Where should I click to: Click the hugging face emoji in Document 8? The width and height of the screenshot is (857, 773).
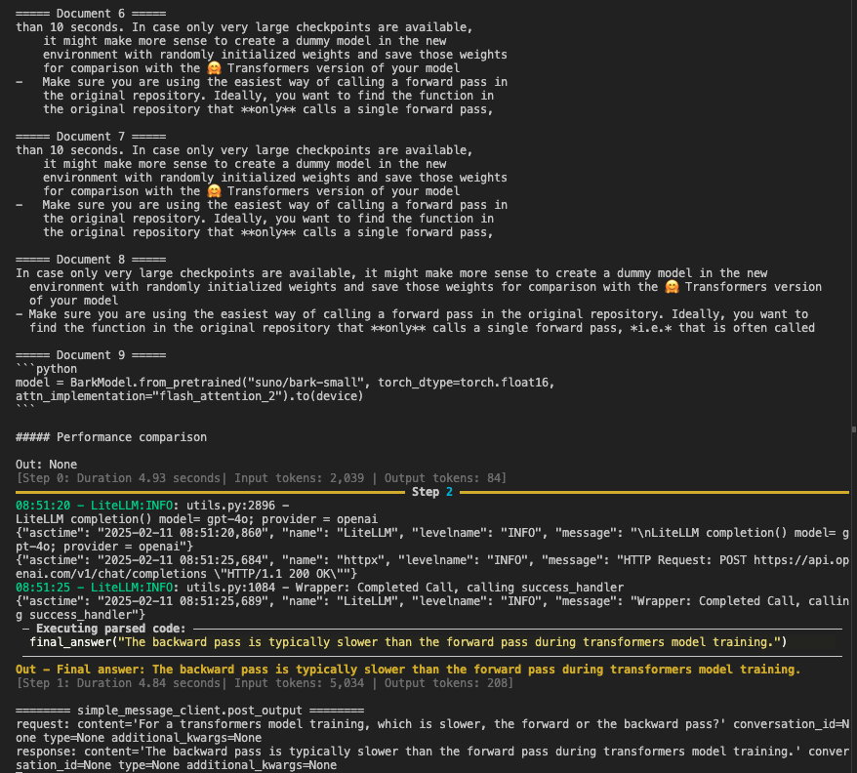[x=672, y=287]
